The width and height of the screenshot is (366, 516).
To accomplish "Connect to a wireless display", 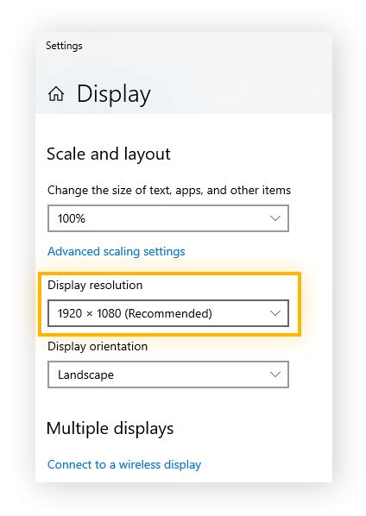I will 124,465.
